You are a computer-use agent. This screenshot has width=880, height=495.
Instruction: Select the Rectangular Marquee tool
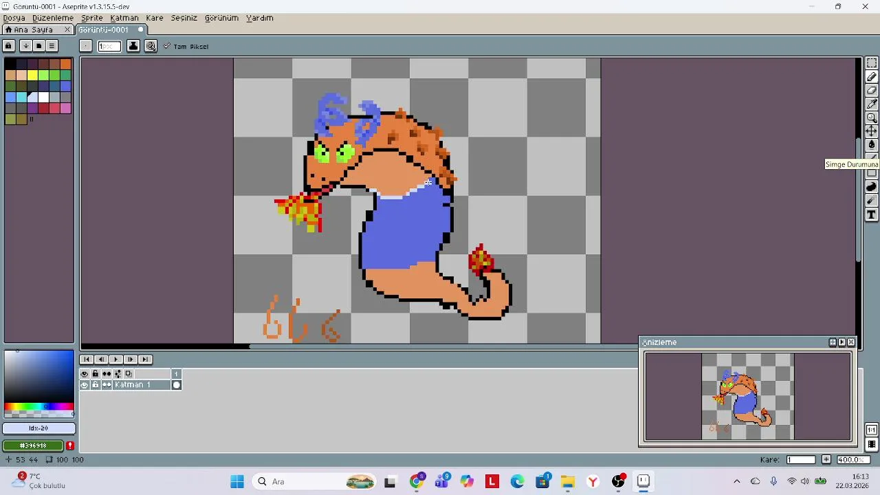tap(871, 63)
